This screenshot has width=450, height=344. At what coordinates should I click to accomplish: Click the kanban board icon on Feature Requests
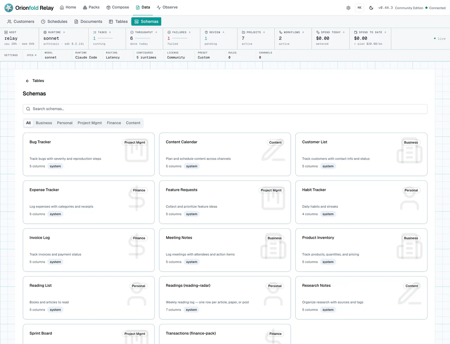coord(273,199)
